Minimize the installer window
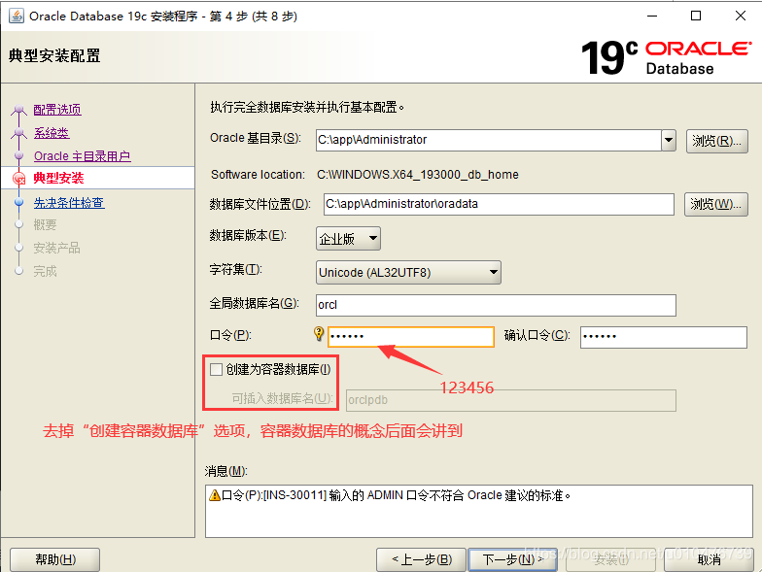 (651, 16)
